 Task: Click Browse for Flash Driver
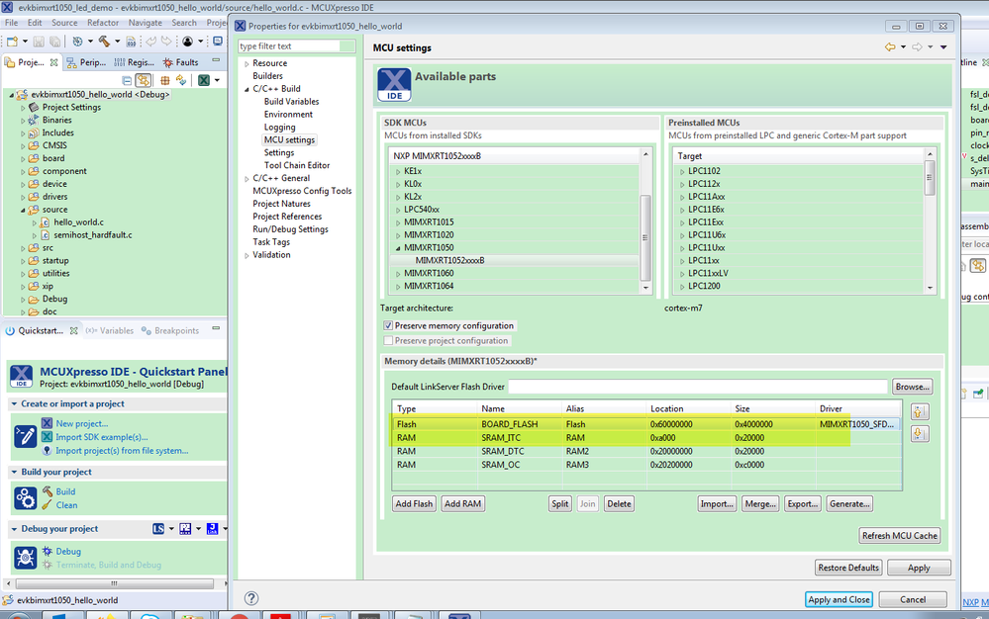912,387
